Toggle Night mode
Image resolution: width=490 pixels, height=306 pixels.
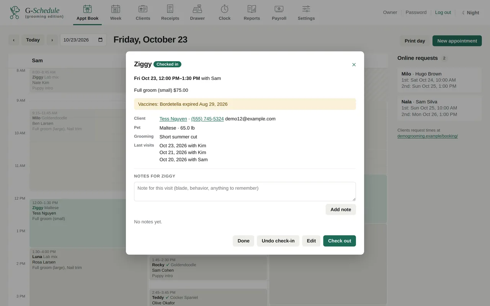click(470, 13)
